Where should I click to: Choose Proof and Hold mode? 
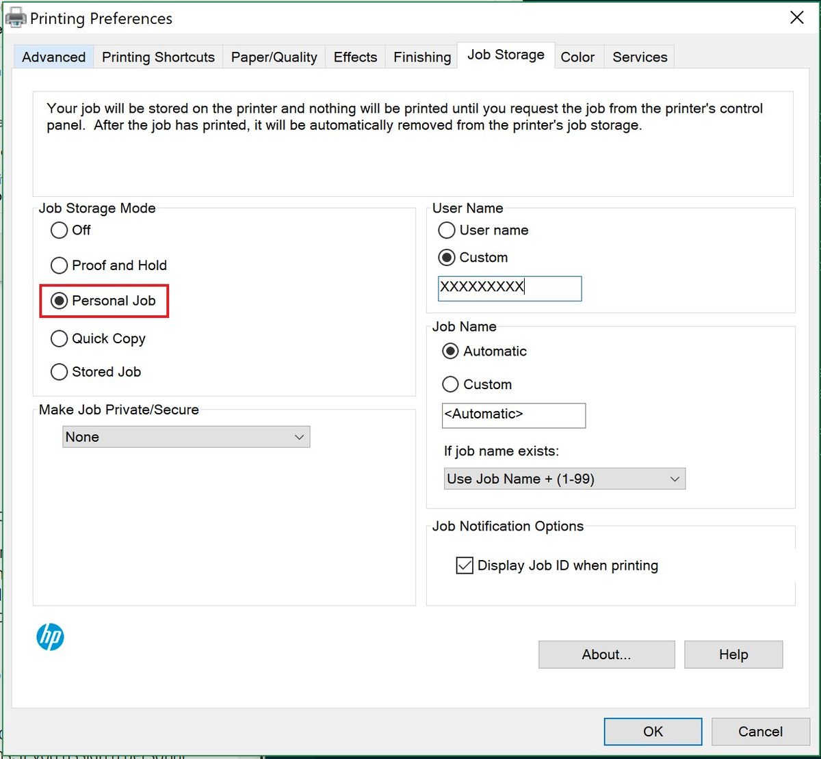click(109, 265)
